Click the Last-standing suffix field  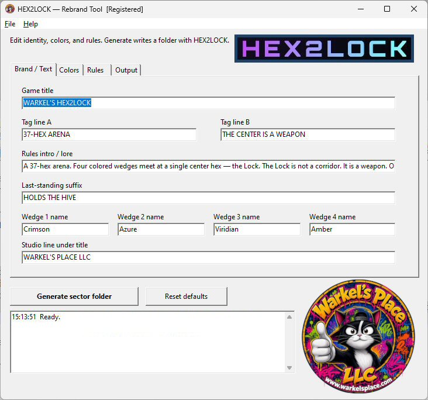[208, 198]
